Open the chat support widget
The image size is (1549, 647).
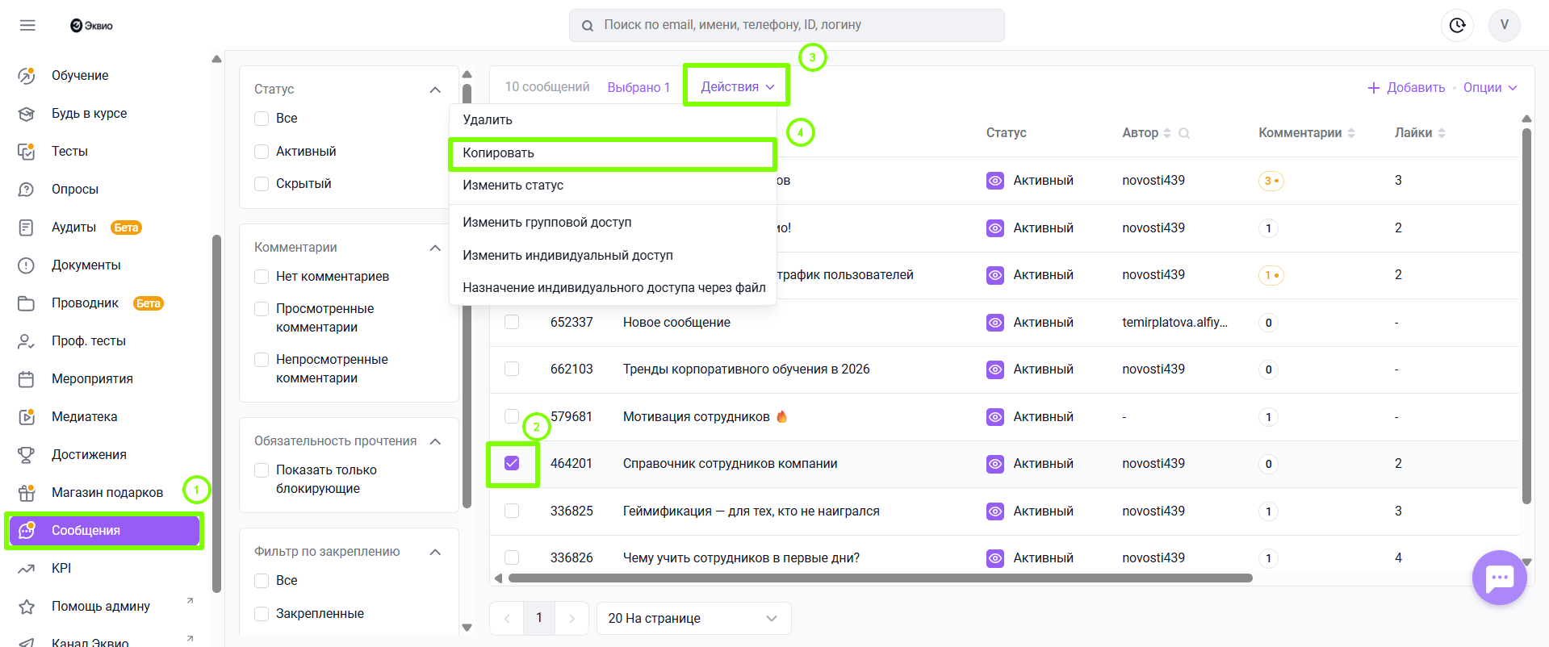pos(1499,578)
